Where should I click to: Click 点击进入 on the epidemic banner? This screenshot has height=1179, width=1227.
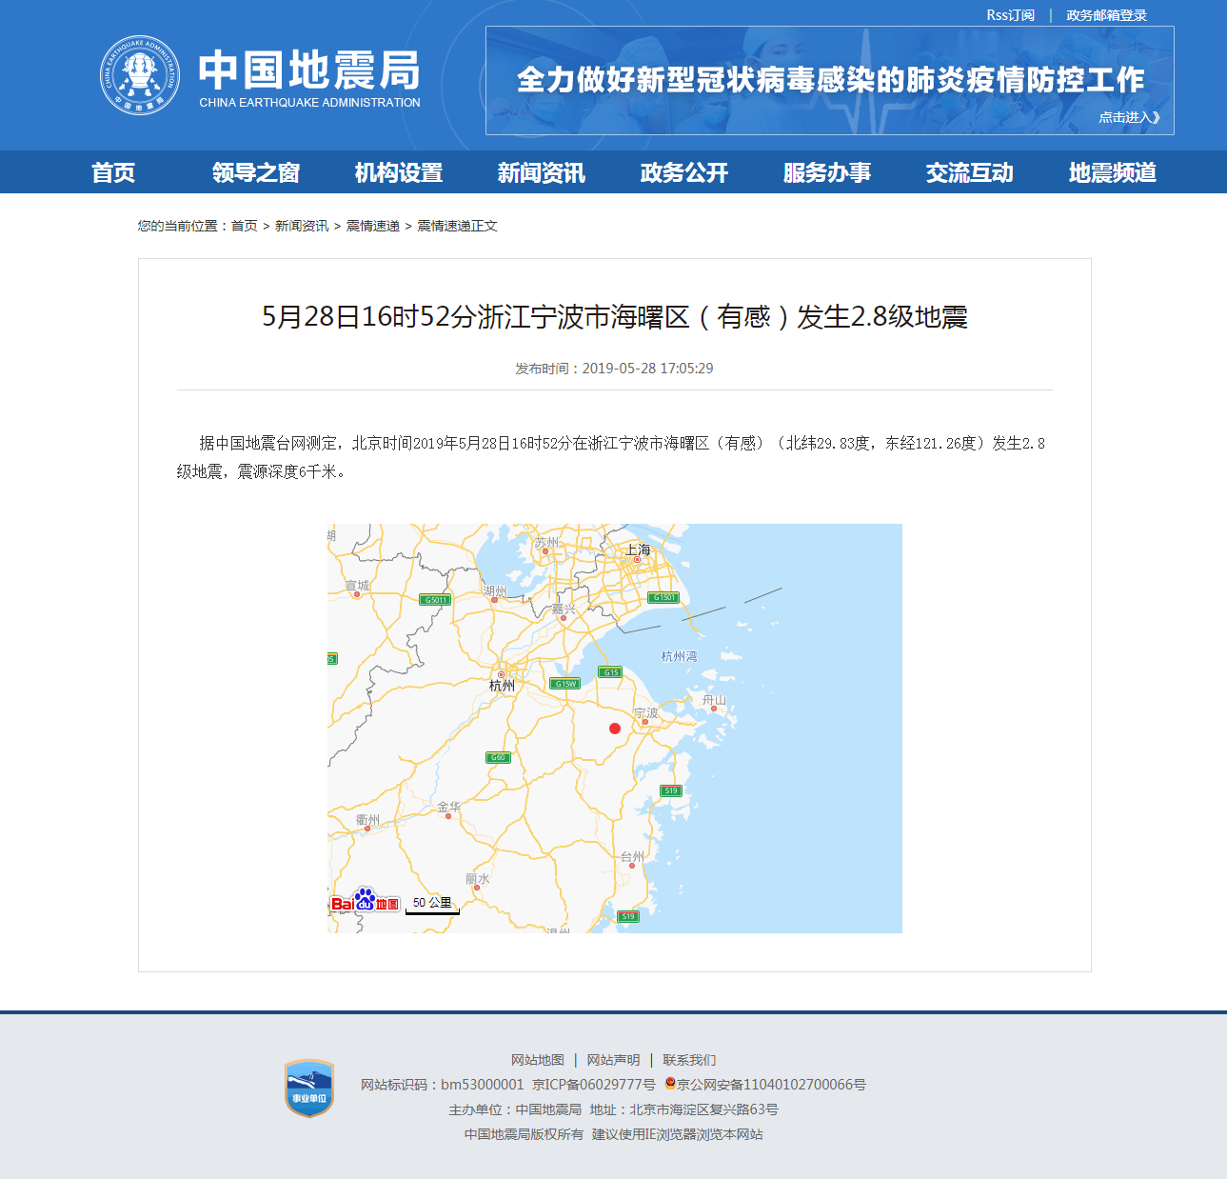1128,117
